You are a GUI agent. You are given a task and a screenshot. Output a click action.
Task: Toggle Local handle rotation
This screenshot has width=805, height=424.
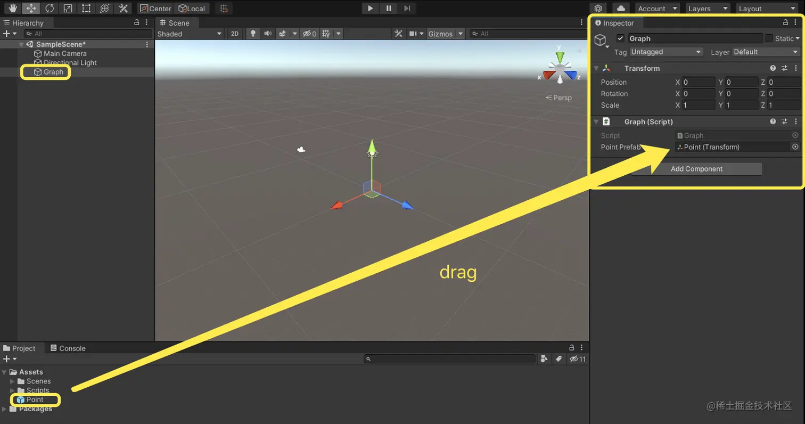coord(192,9)
